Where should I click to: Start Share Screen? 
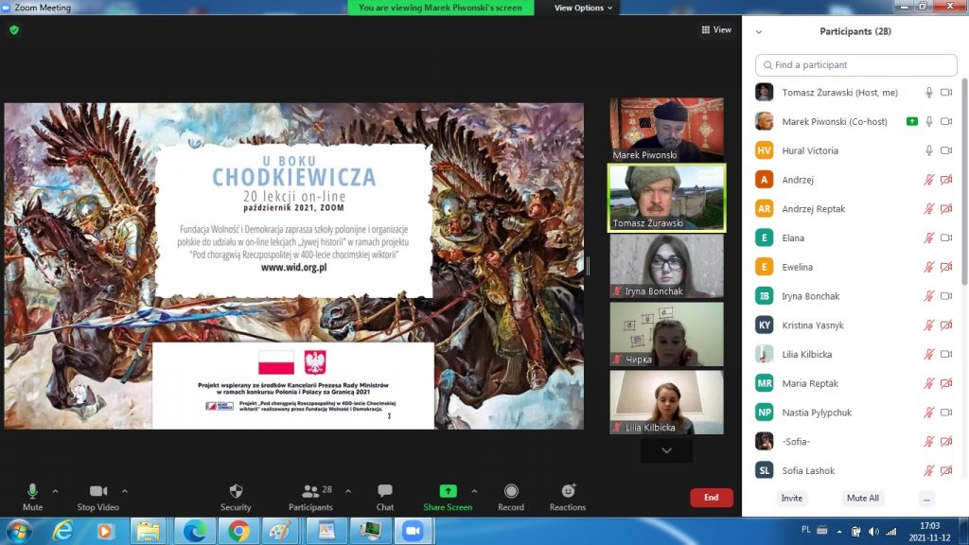click(448, 496)
